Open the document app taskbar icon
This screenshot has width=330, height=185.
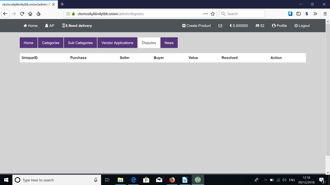[185, 180]
